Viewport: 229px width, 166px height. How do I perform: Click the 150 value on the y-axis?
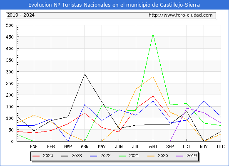(x=10, y=107)
